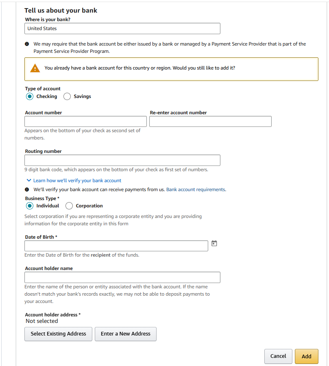Click the info icon next to the Payment Service Provider note
The height and width of the screenshot is (366, 329).
click(27, 44)
